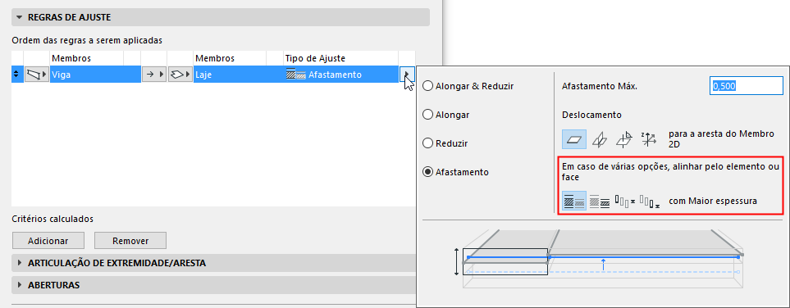Open the Laje member type dropdown
Screen dimensions: 790x308
pyautogui.click(x=180, y=75)
